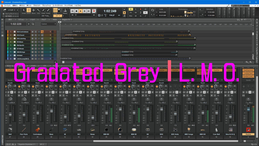The image size is (259, 146).
Task: Expand the Punch module
Action: 220,12
